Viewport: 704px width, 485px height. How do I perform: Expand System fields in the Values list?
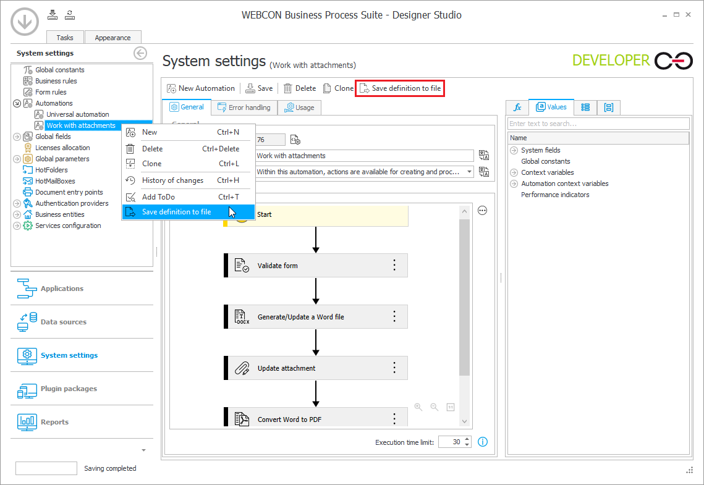coord(514,150)
